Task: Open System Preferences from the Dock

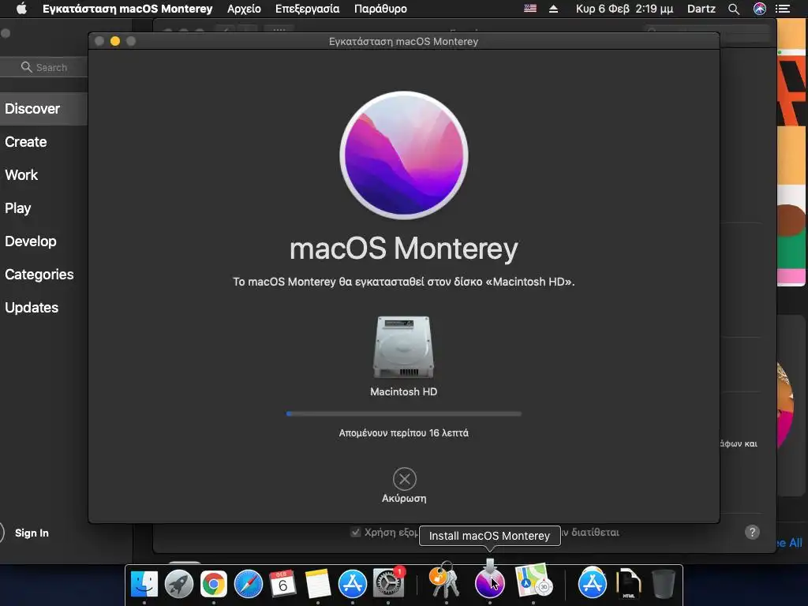Action: click(388, 582)
